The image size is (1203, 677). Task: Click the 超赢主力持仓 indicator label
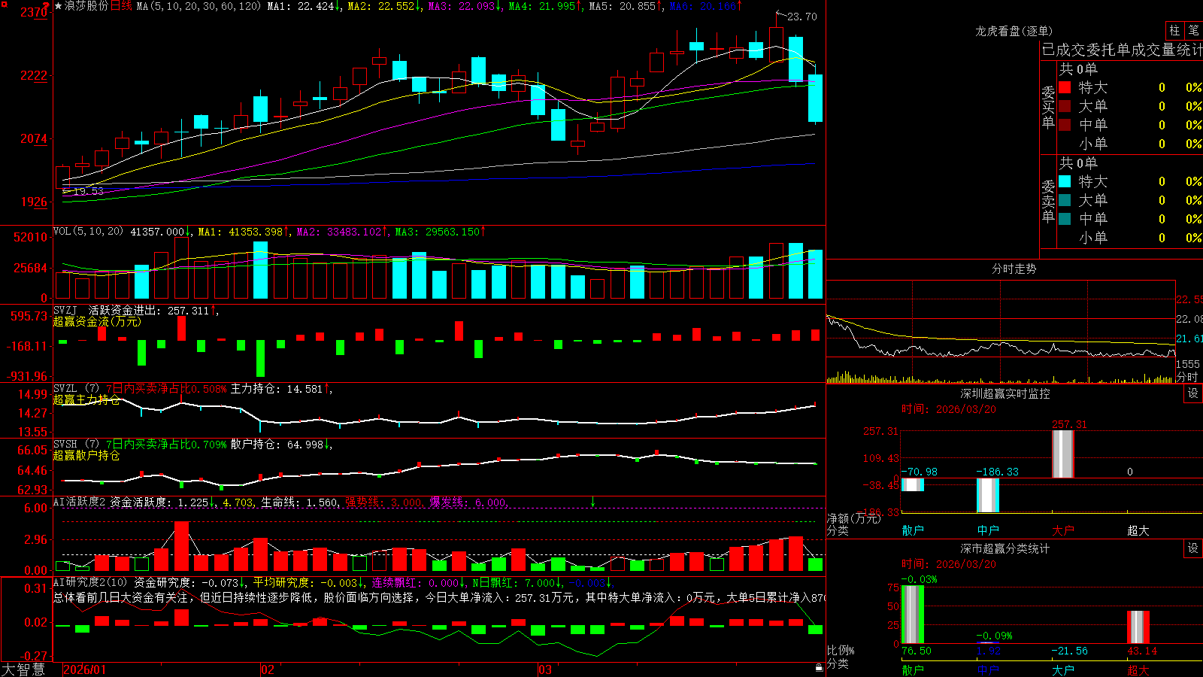pos(86,399)
